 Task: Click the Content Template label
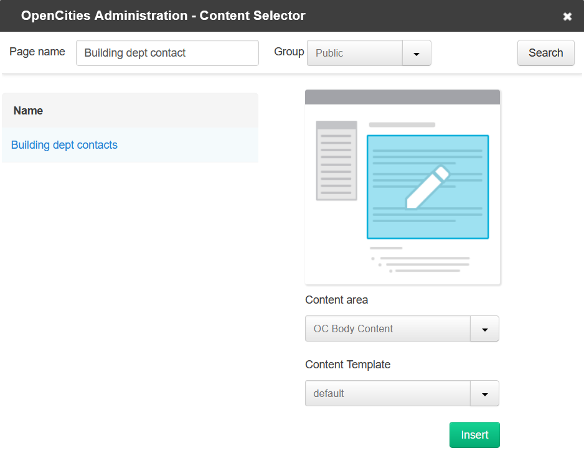tap(347, 365)
